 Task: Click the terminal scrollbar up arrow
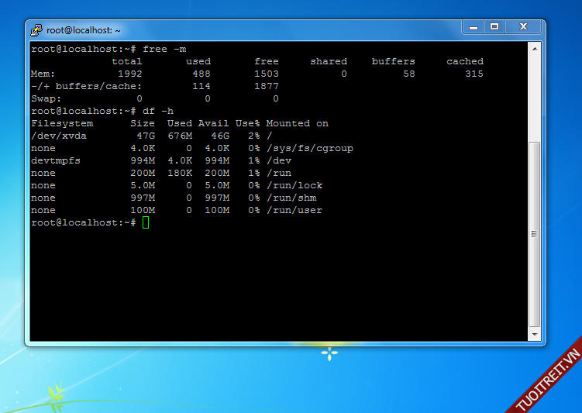pos(534,48)
